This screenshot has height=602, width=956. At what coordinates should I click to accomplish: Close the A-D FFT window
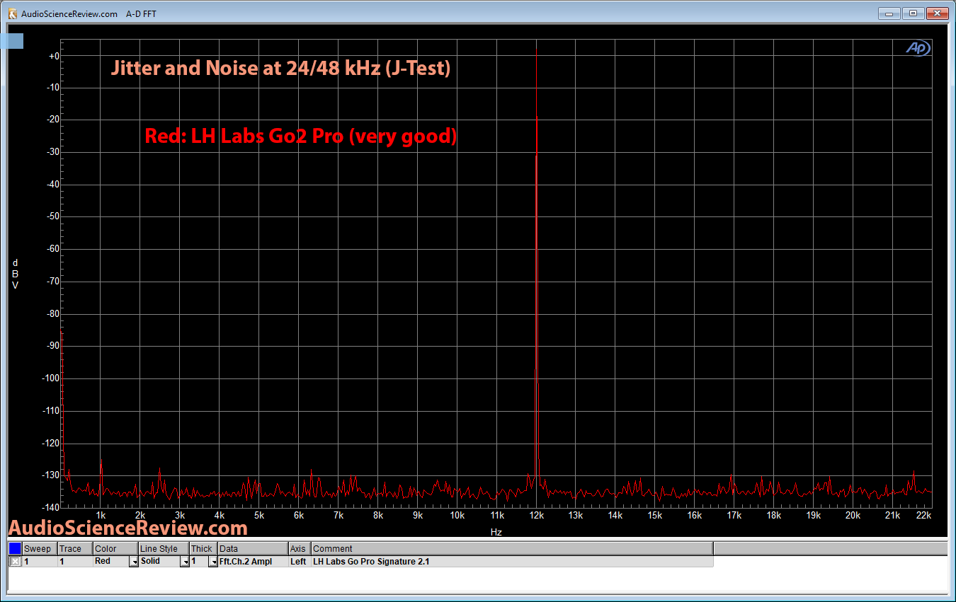[938, 13]
